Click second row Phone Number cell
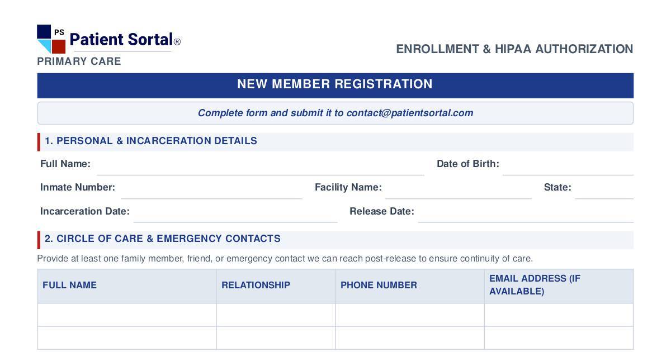Image resolution: width=671 pixels, height=352 pixels. click(x=410, y=337)
